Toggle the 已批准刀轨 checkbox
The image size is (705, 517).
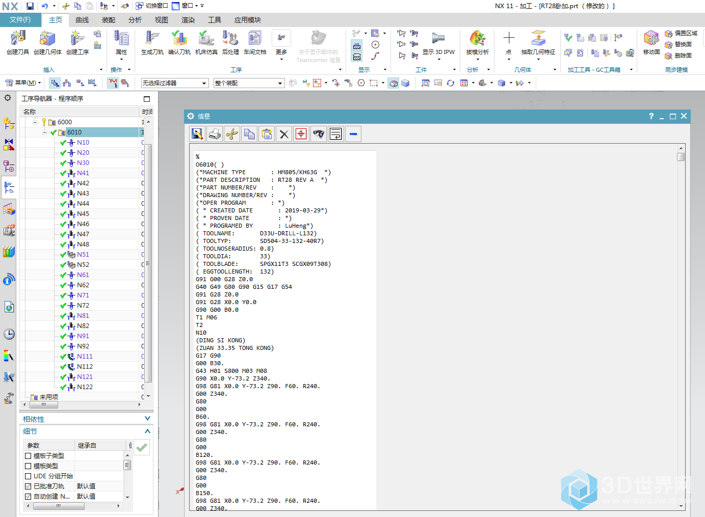(28, 486)
